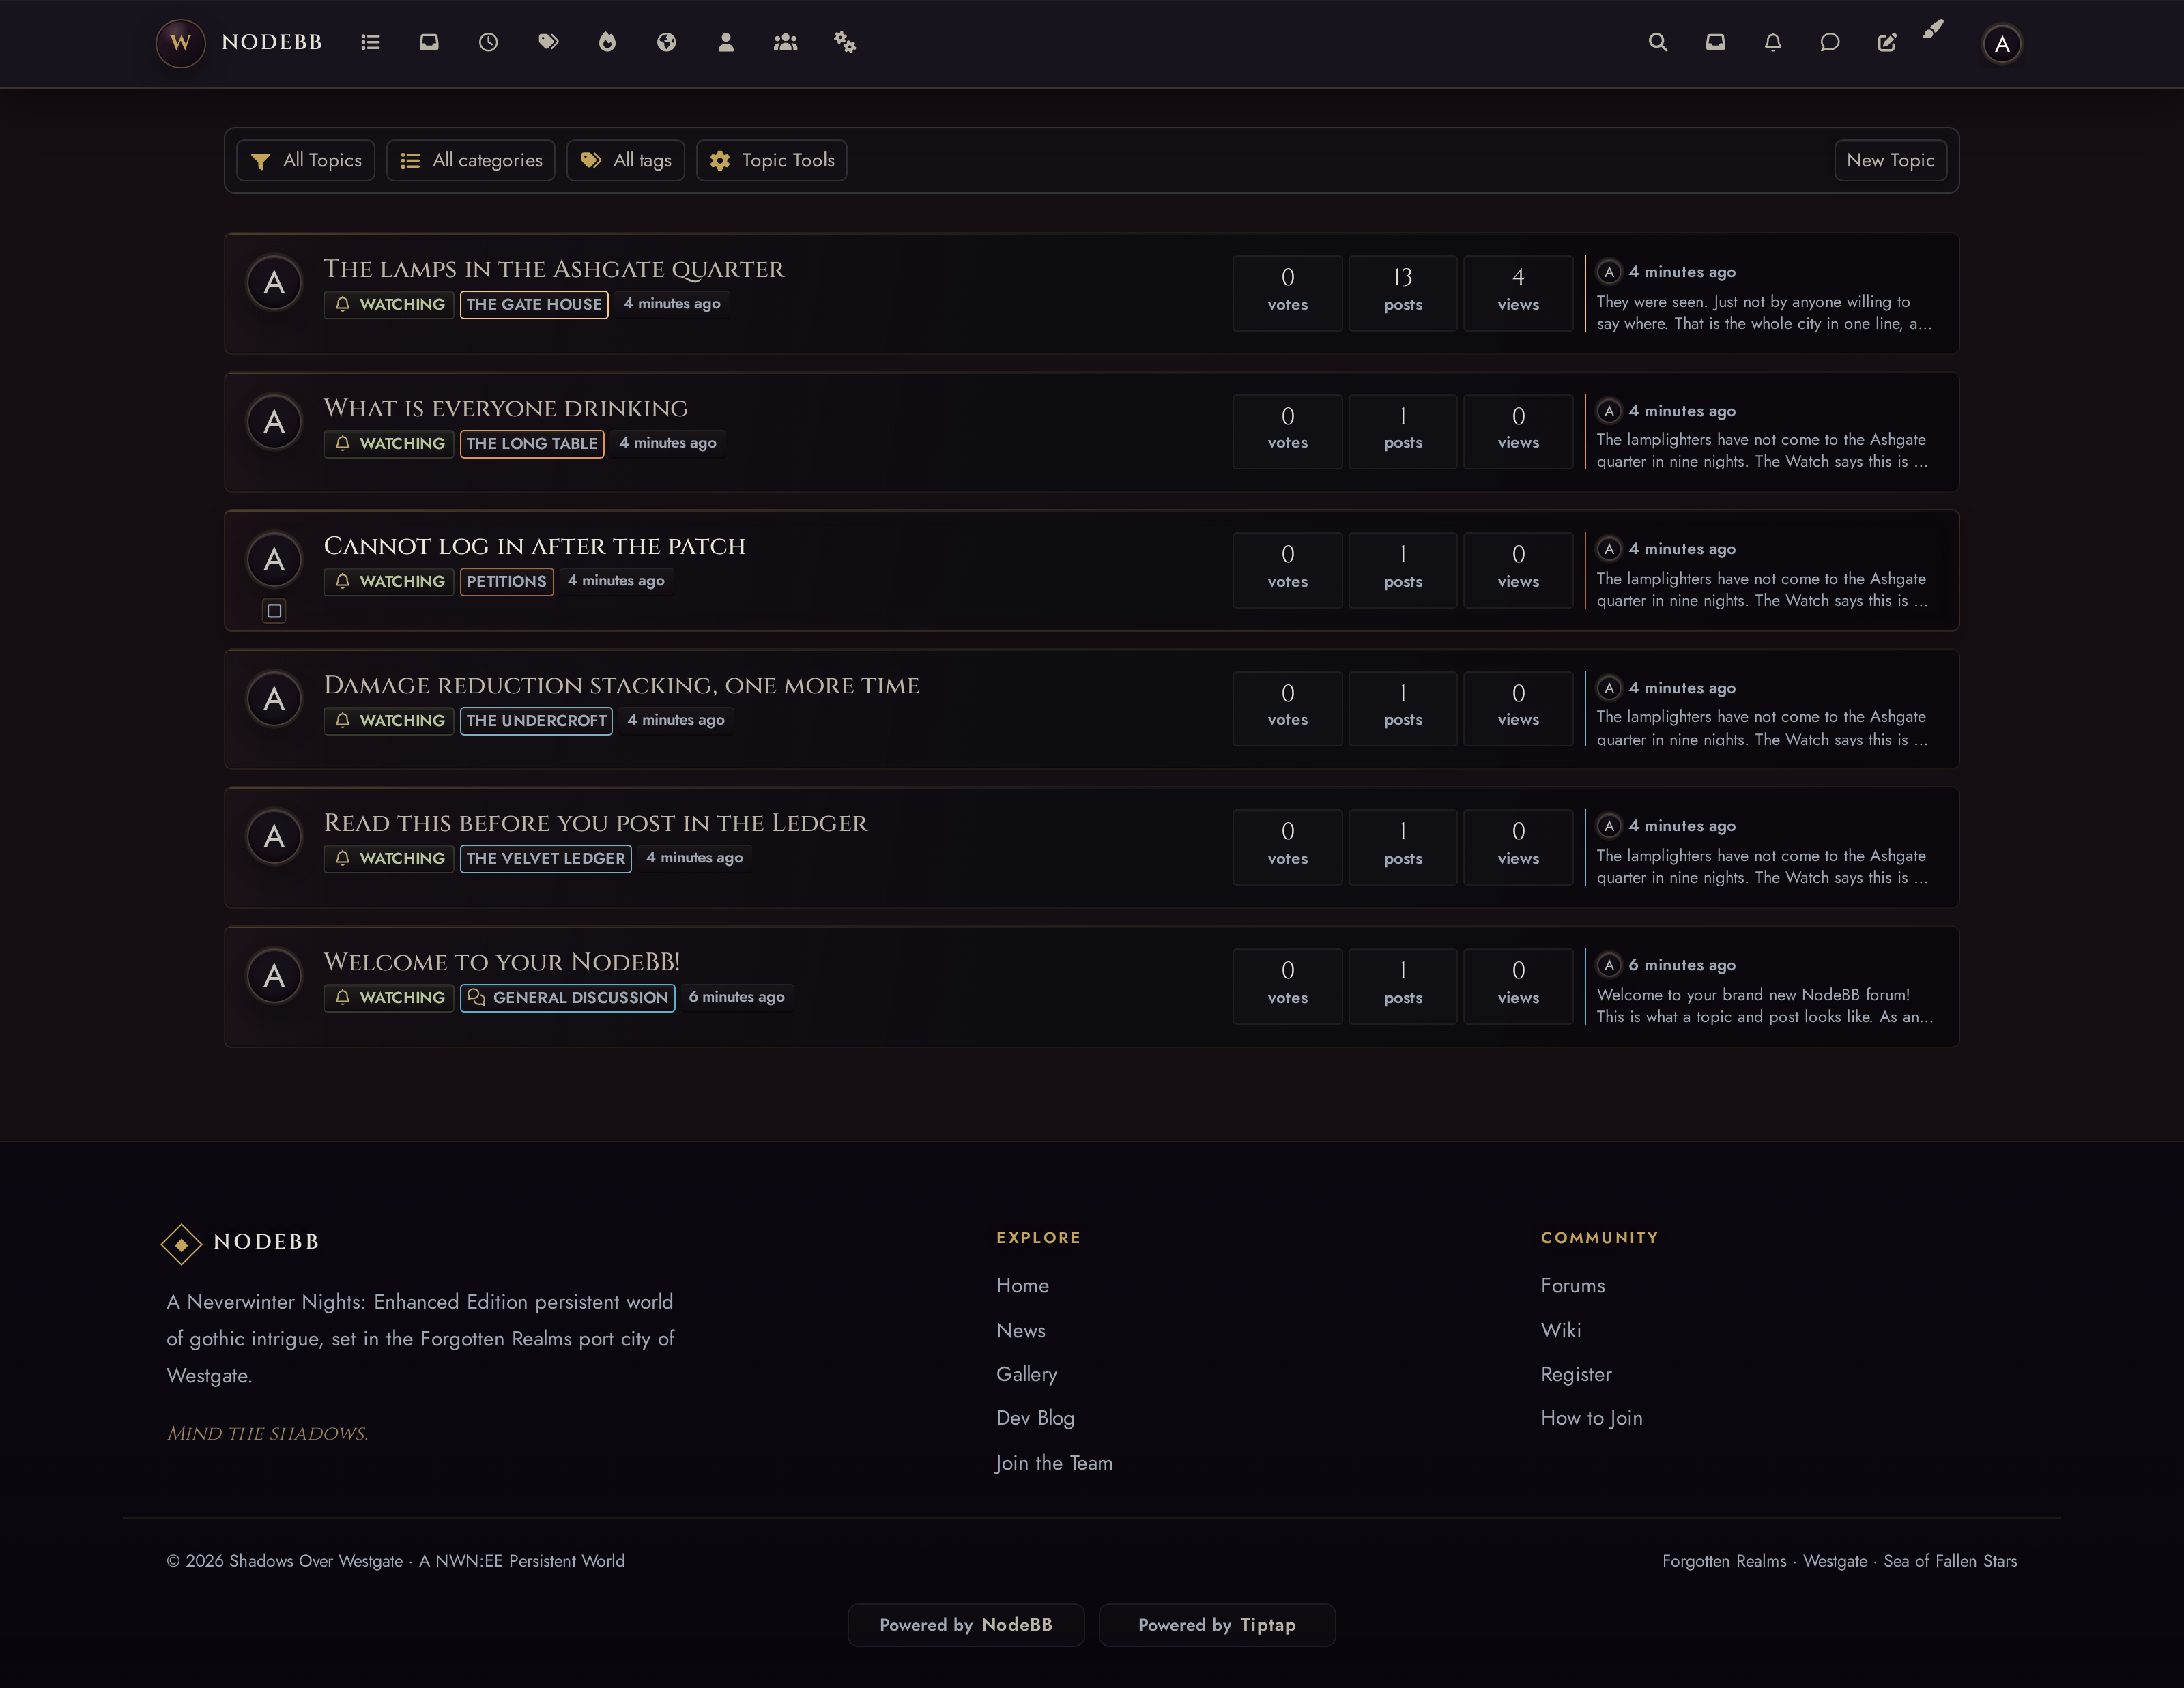Open the Admin gears icon

tap(845, 42)
